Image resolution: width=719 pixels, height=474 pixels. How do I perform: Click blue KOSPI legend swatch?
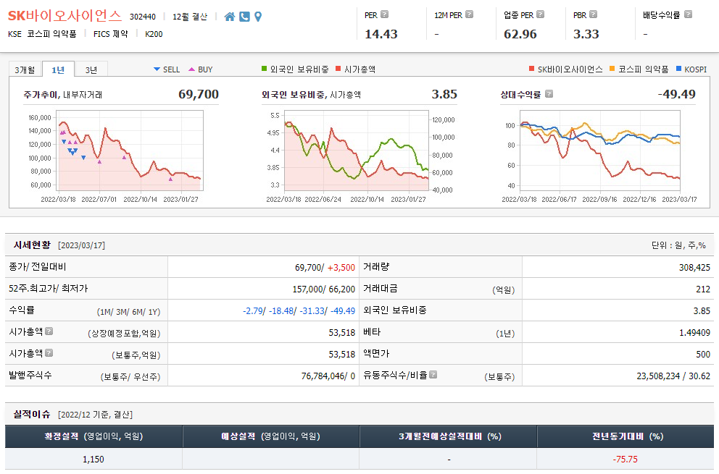[x=679, y=69]
